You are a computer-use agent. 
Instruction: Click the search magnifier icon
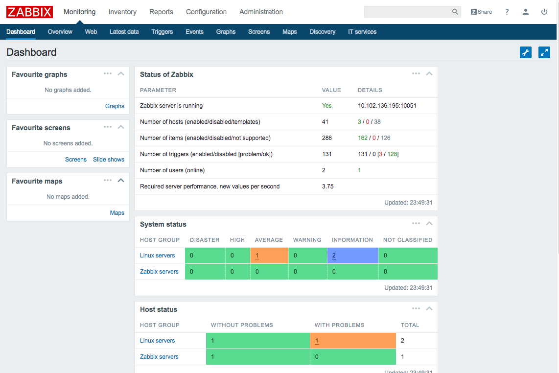(455, 11)
